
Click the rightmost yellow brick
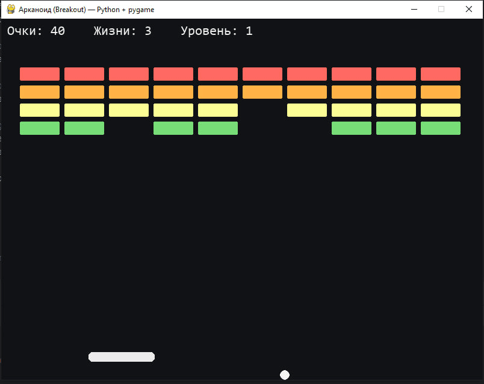441,110
